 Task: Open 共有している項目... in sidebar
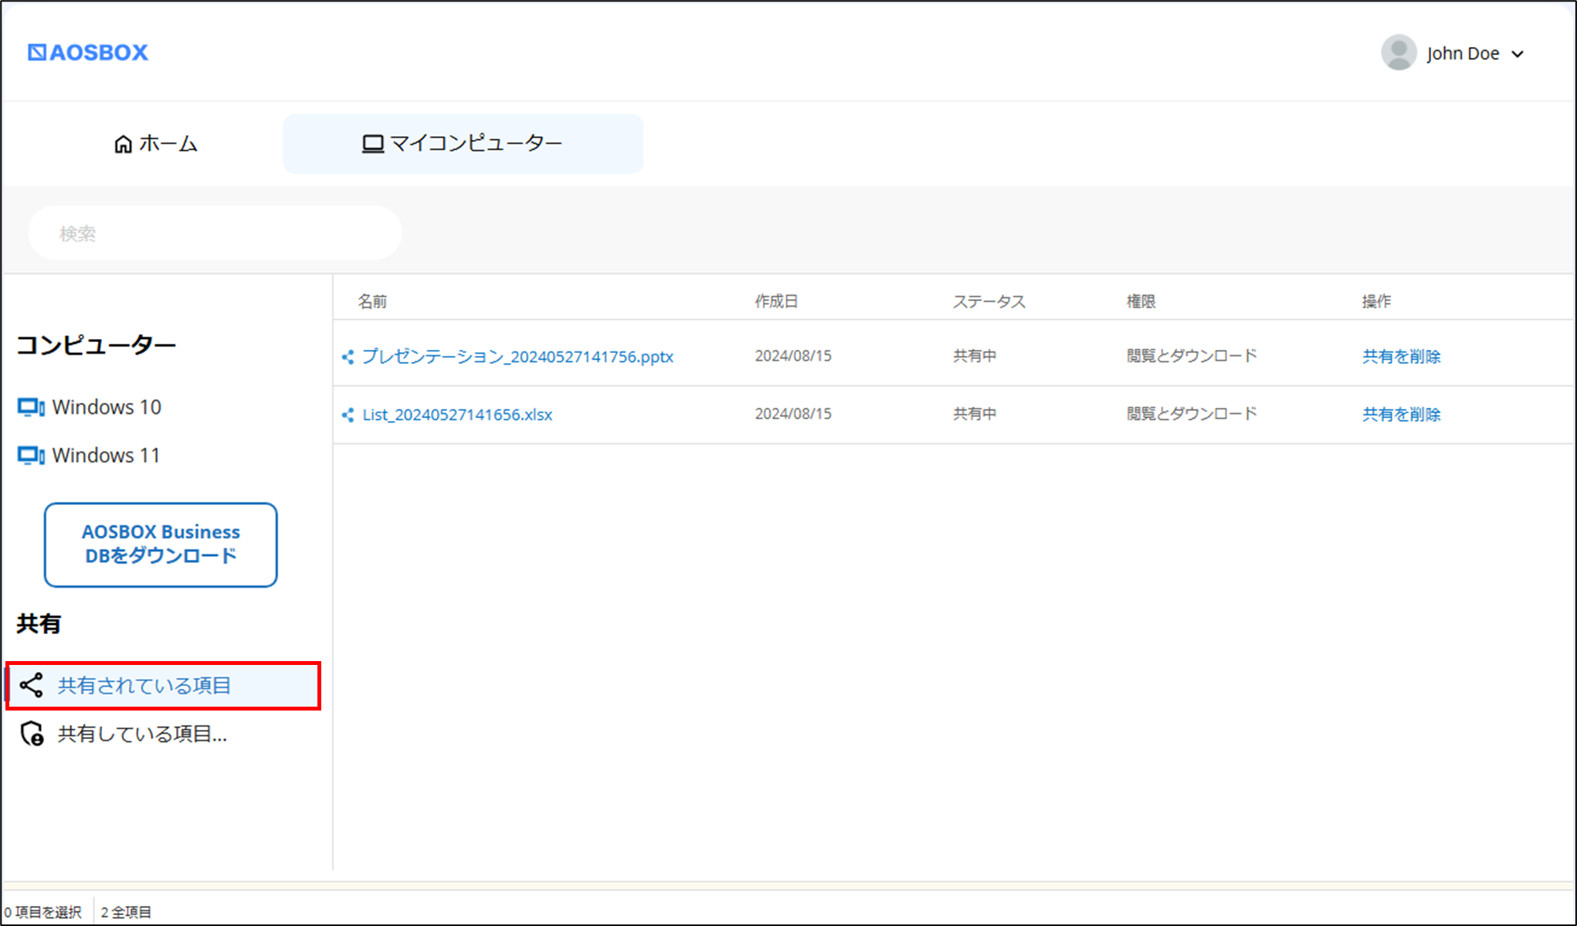(x=142, y=734)
